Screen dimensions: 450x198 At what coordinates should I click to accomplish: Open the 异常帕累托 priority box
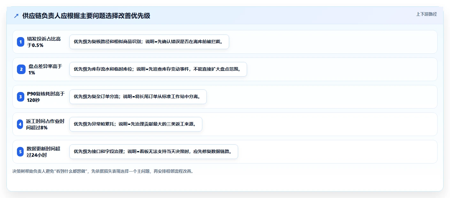coord(136,124)
